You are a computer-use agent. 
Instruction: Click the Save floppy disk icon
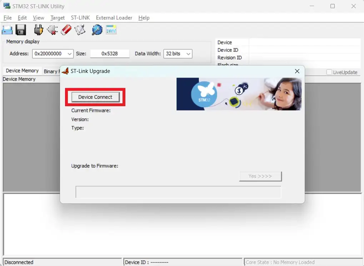(21, 30)
